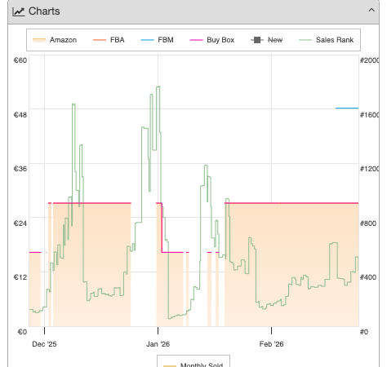Click the Jan '26 axis label
Viewport: 387px width, 367px height.
[158, 344]
